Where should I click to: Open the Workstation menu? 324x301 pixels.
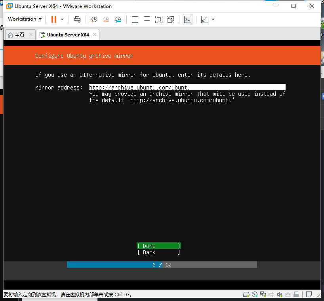click(25, 19)
